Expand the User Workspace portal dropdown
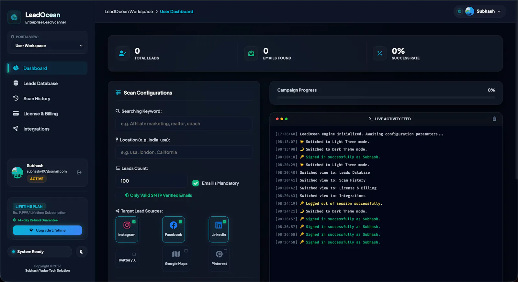The height and width of the screenshot is (282, 518). tap(48, 46)
